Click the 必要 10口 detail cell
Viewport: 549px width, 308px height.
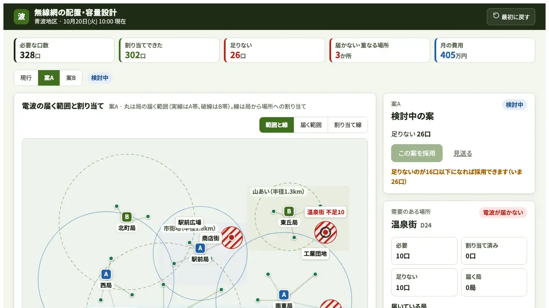(424, 251)
